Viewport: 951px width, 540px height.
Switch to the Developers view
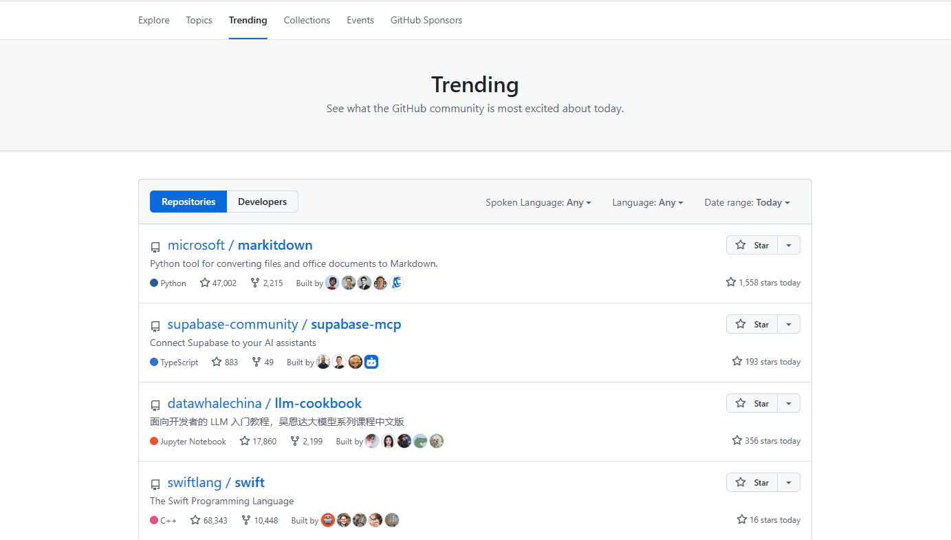262,201
